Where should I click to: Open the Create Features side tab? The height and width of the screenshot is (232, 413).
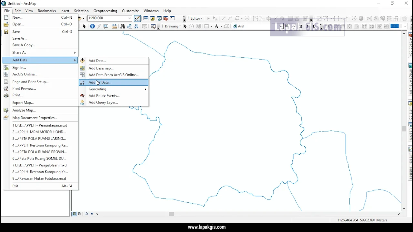pyautogui.click(x=410, y=163)
